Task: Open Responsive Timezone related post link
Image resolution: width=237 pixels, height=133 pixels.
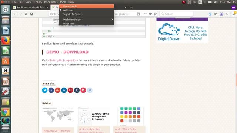Action: pos(57,131)
